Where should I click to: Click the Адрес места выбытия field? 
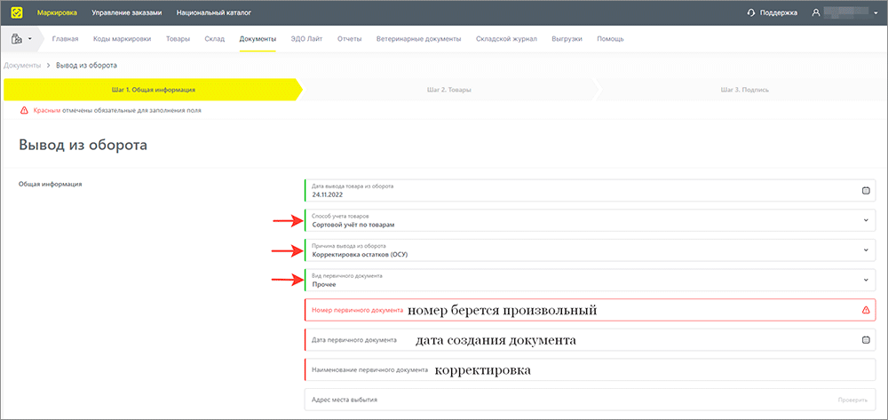click(591, 400)
